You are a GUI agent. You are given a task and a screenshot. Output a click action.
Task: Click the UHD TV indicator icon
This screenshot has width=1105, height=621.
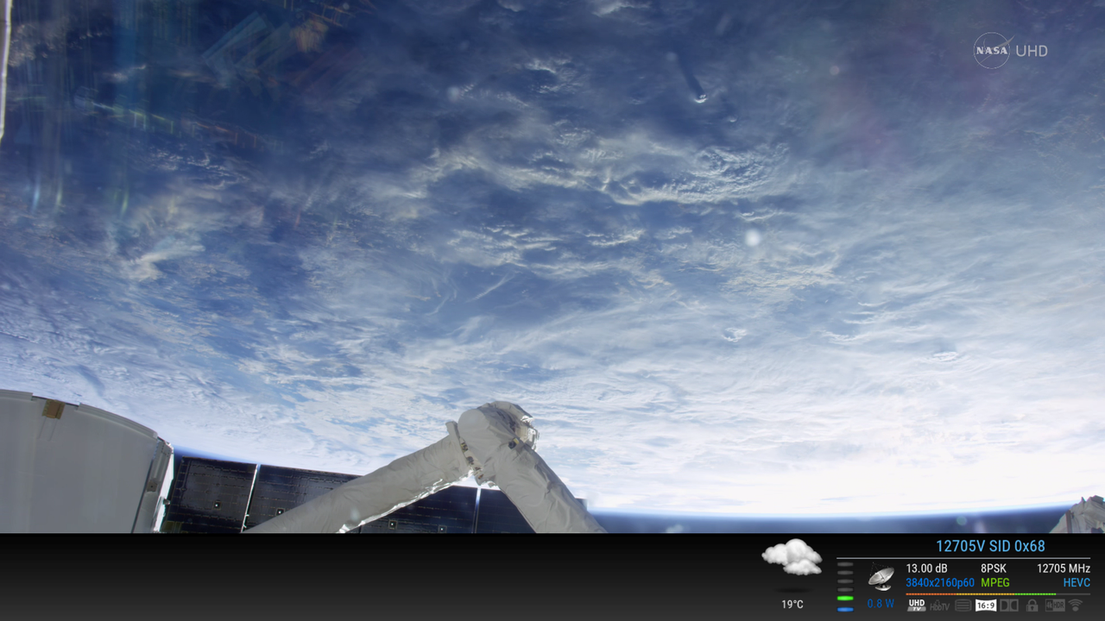tap(917, 605)
